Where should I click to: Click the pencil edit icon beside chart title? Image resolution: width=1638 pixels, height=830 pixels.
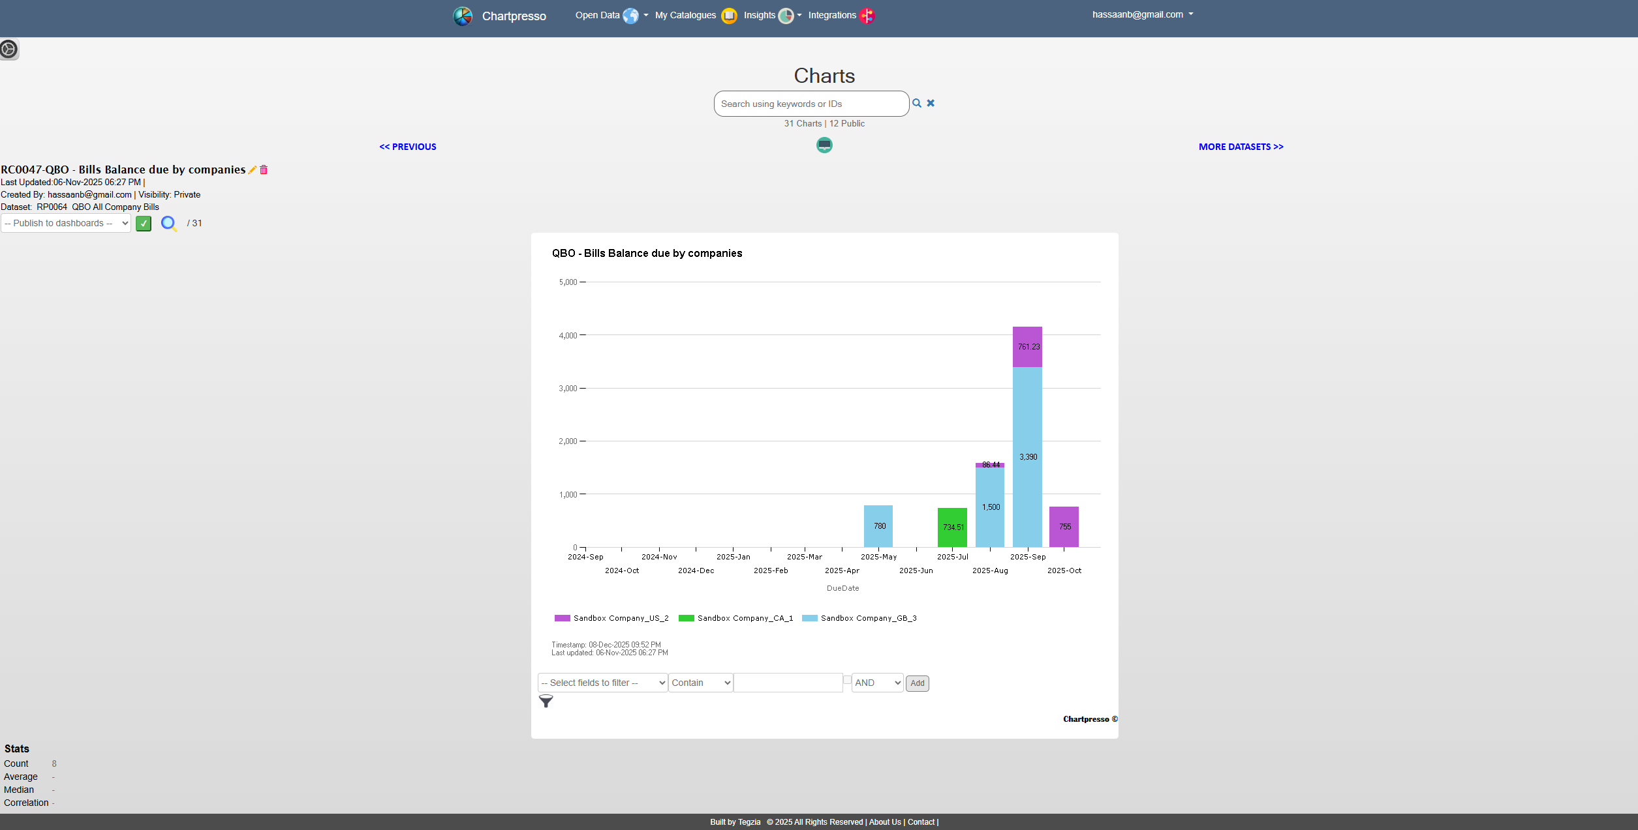(x=253, y=170)
